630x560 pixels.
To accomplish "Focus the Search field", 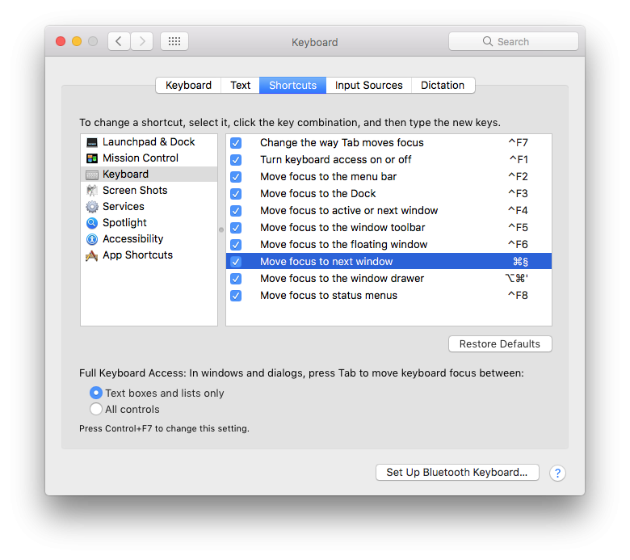I will click(x=514, y=41).
